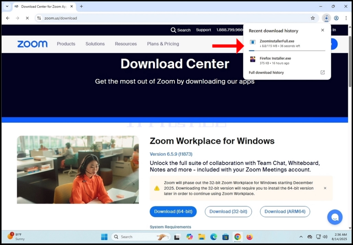The height and width of the screenshot is (245, 353).
Task: Close the Download Center tab
Action: coord(71,6)
